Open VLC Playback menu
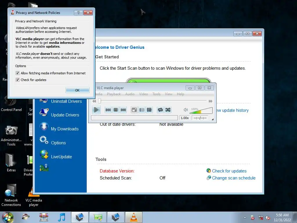The height and width of the screenshot is (223, 297). [x=114, y=94]
